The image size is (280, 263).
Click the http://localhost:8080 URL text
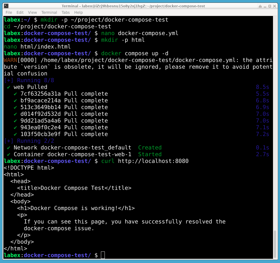153,161
